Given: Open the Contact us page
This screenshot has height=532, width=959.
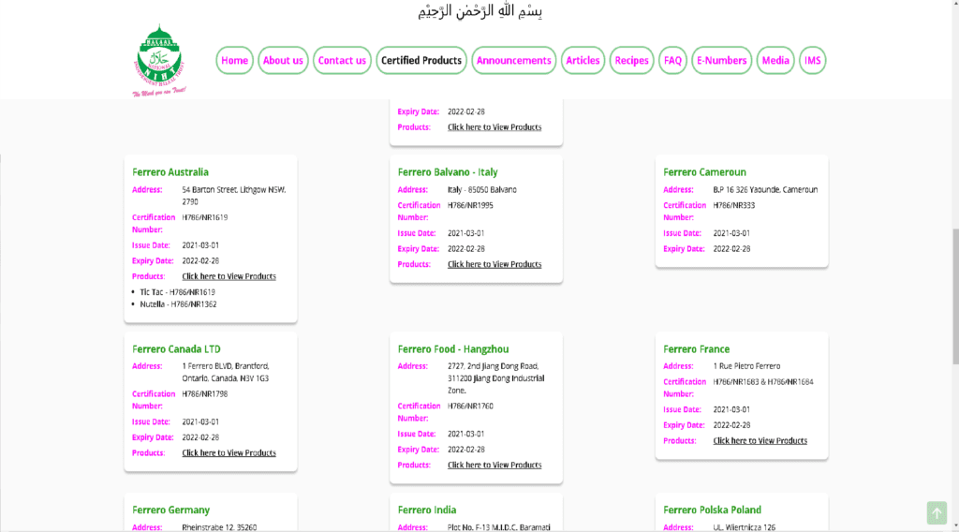Looking at the screenshot, I should 342,61.
